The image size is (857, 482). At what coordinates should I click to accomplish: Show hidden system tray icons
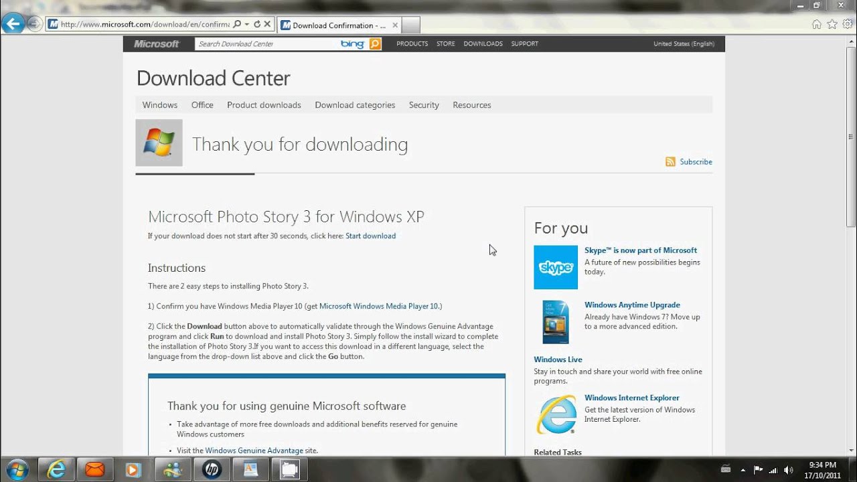click(x=743, y=470)
